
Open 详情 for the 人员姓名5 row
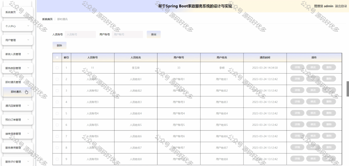[297, 124]
